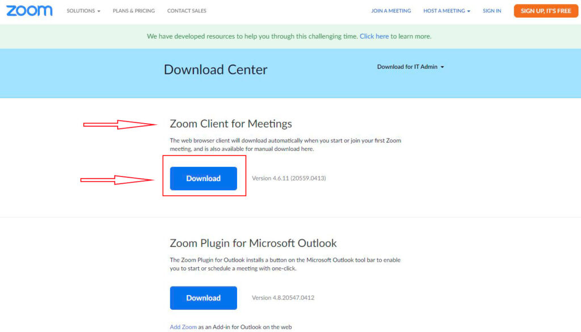Screen dimensions: 581x332
Task: Download Zoom Client for Meetings
Action: tap(204, 178)
